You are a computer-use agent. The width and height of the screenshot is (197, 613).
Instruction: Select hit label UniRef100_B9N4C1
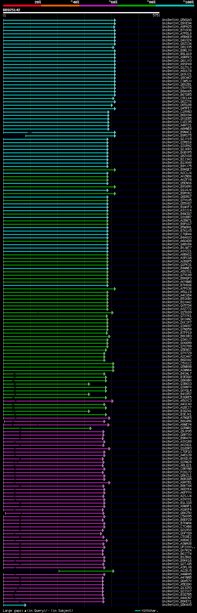[177, 132]
